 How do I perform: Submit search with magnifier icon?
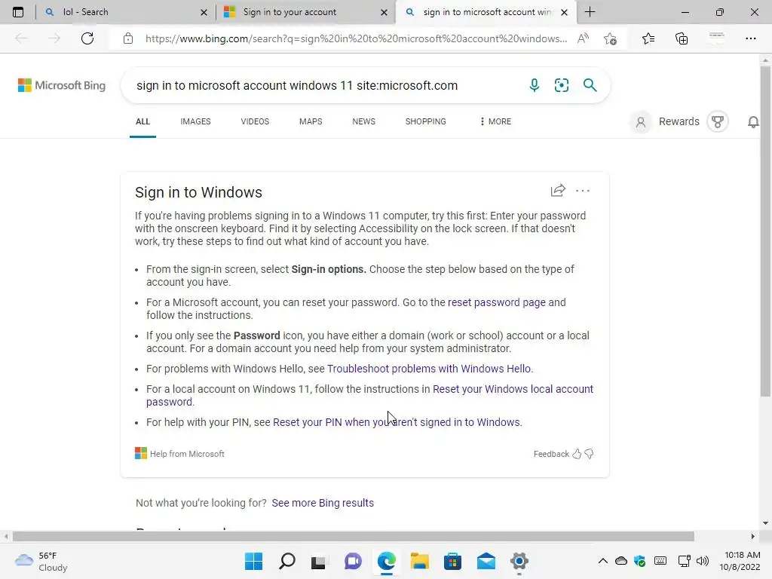(590, 85)
